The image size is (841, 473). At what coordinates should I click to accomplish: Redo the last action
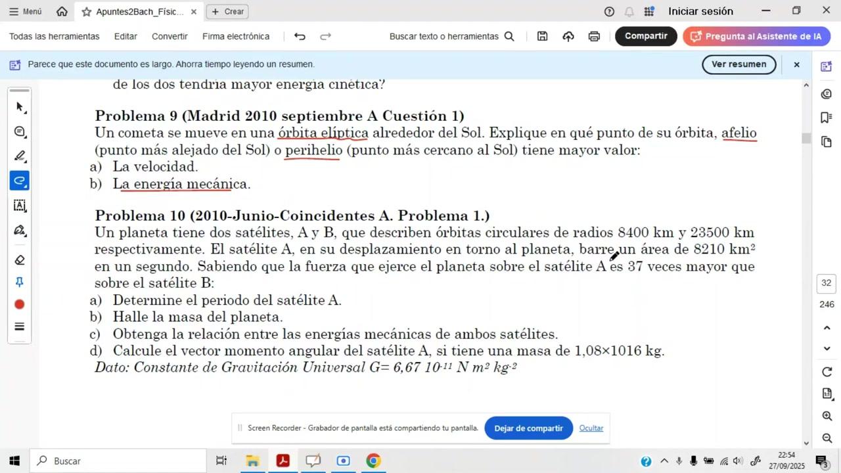coord(325,36)
